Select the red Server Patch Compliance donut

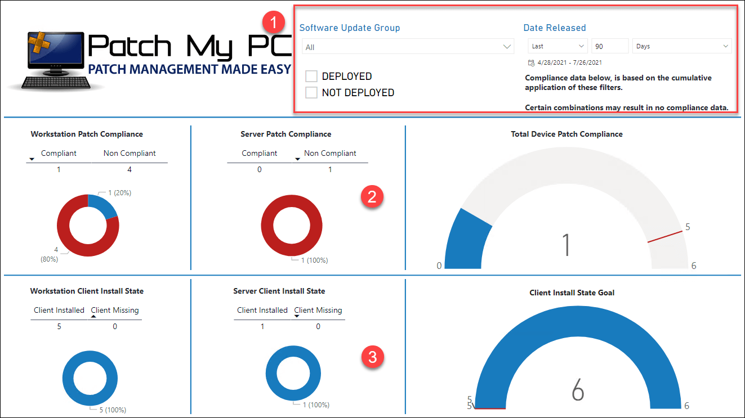click(x=267, y=225)
